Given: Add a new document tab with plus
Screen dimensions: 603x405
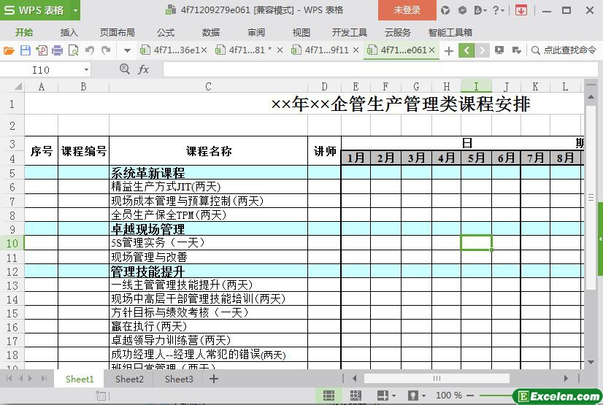Looking at the screenshot, I should point(448,50).
